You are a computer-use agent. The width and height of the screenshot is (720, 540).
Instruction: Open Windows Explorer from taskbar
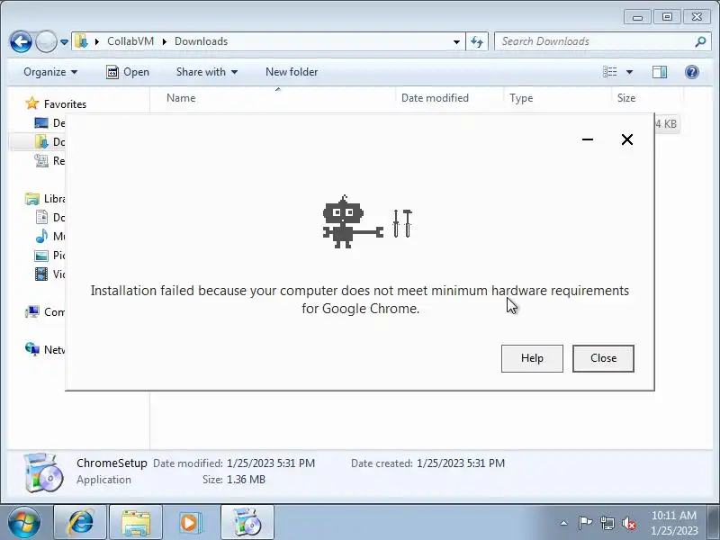[x=136, y=522]
